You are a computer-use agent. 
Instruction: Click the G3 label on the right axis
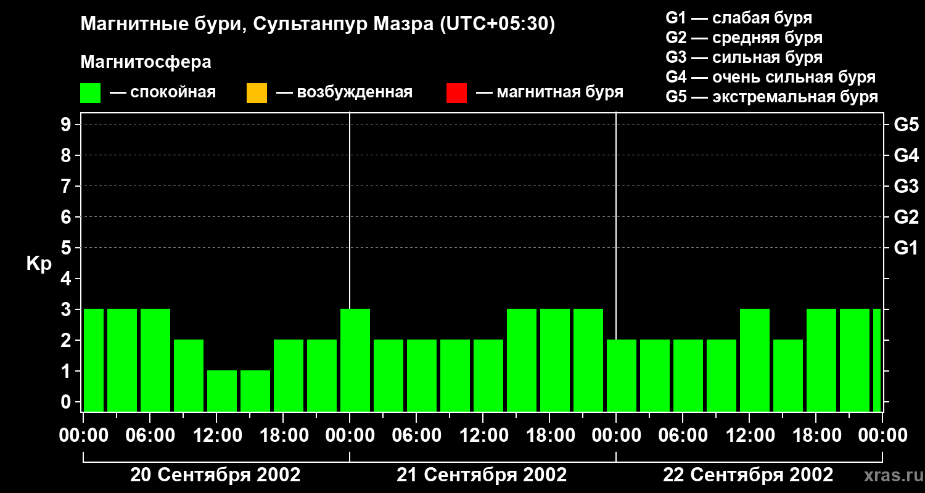pyautogui.click(x=906, y=187)
